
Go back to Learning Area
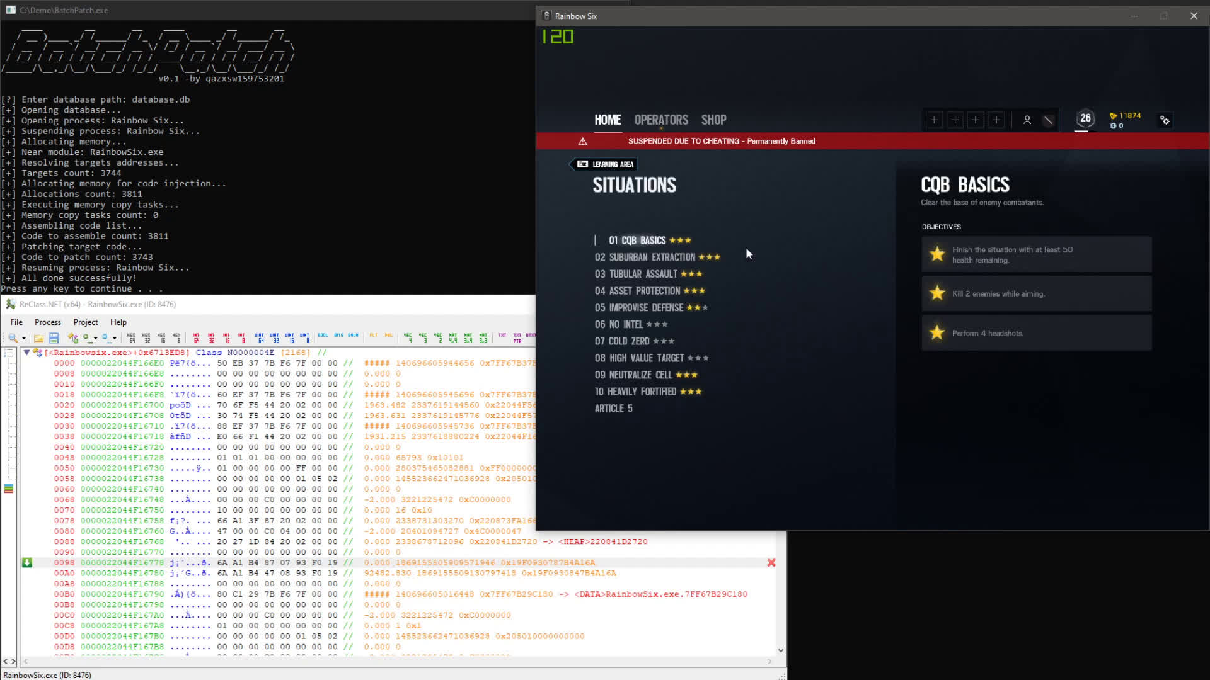604,164
